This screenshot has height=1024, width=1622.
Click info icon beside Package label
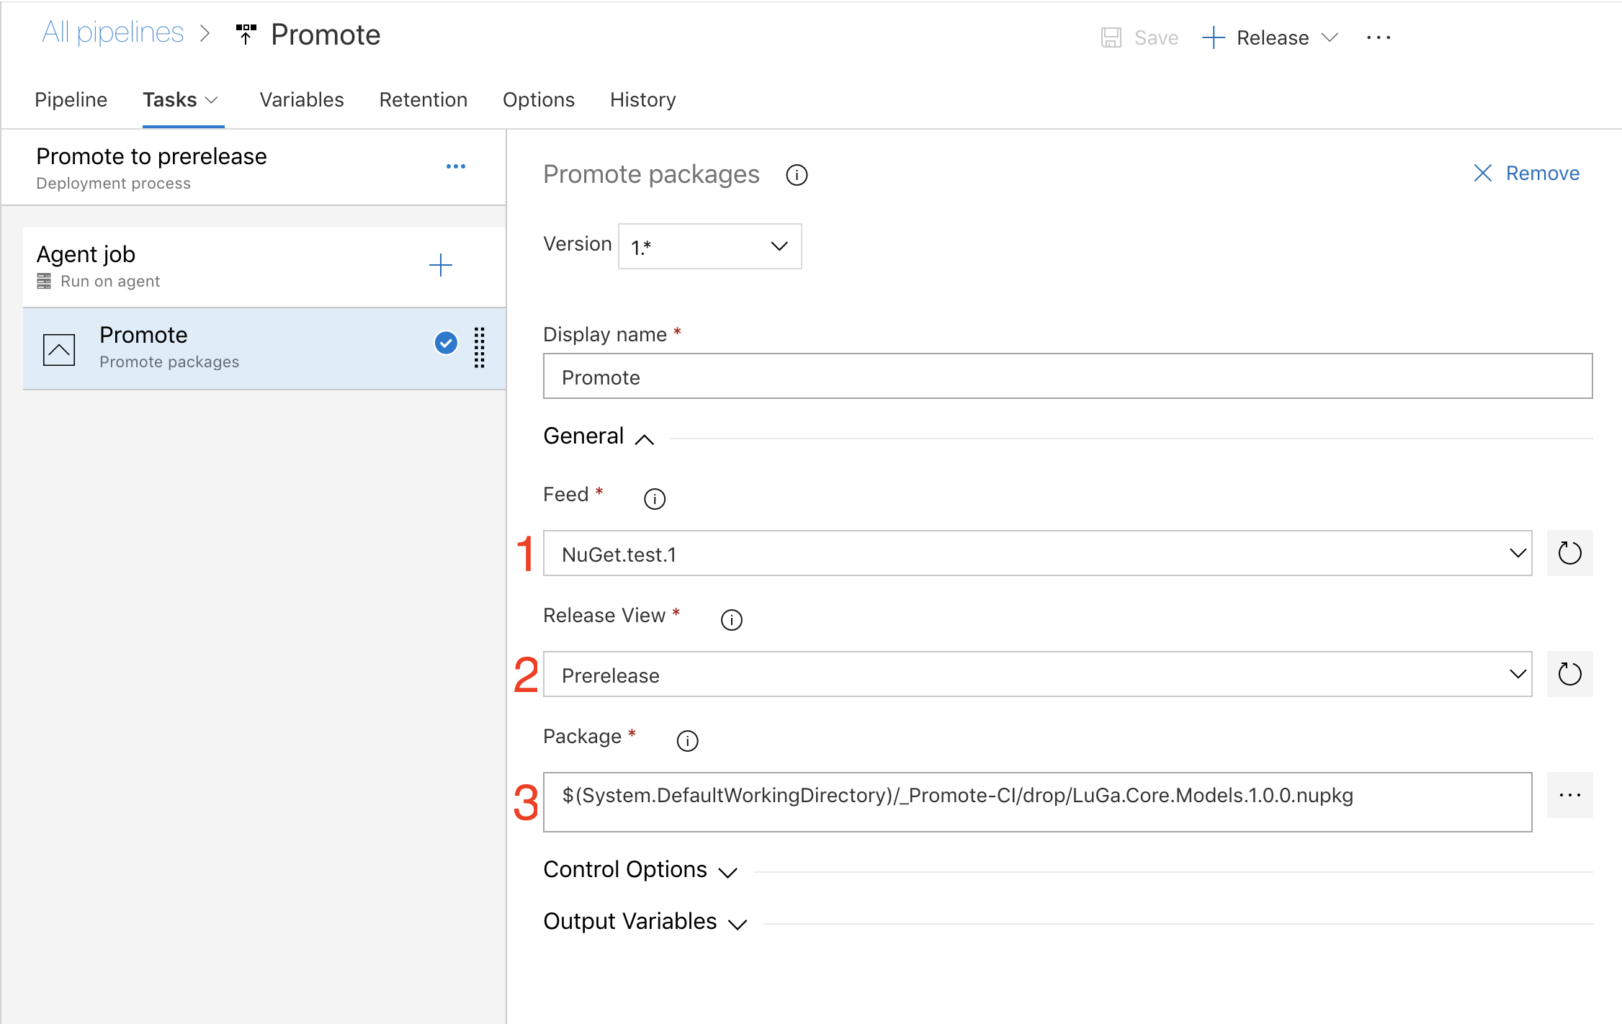pos(687,740)
